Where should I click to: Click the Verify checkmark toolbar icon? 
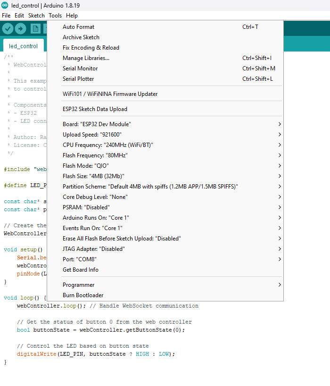pos(8,29)
